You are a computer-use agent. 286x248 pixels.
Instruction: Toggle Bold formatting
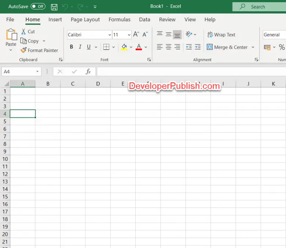tap(71, 47)
